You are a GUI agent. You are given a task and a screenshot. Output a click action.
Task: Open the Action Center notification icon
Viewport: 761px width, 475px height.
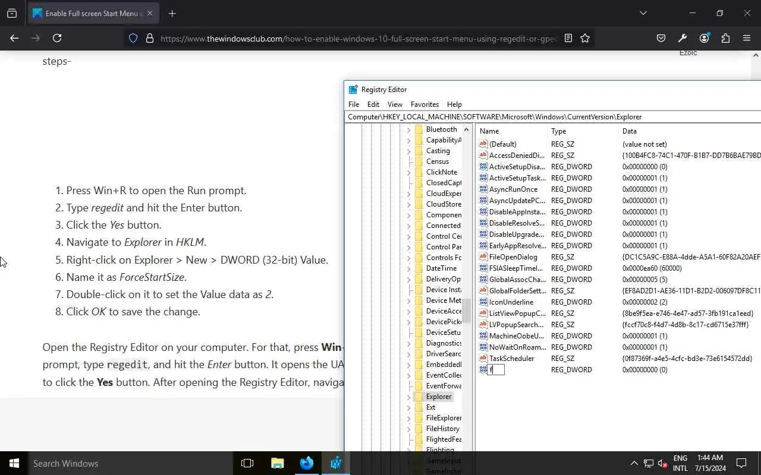pos(741,463)
